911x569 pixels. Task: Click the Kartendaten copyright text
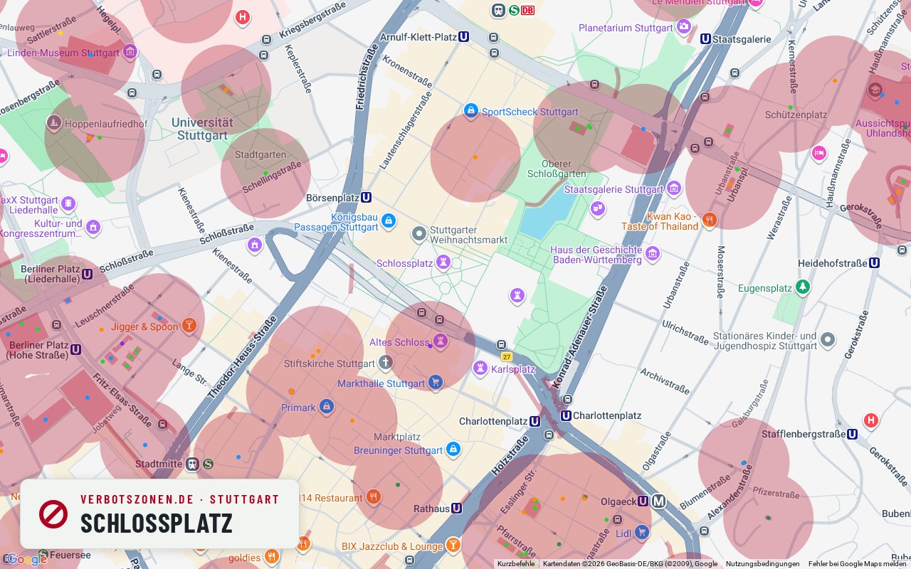tap(630, 564)
